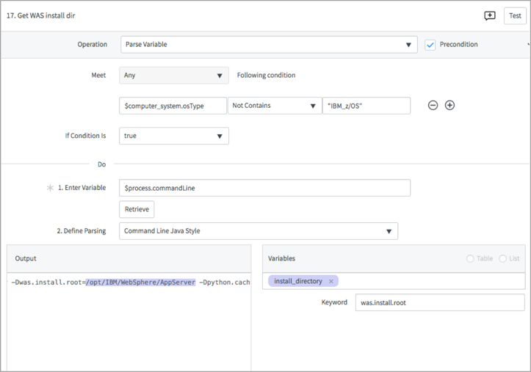The height and width of the screenshot is (372, 531).
Task: Click the add comment speech bubble icon
Action: [490, 16]
